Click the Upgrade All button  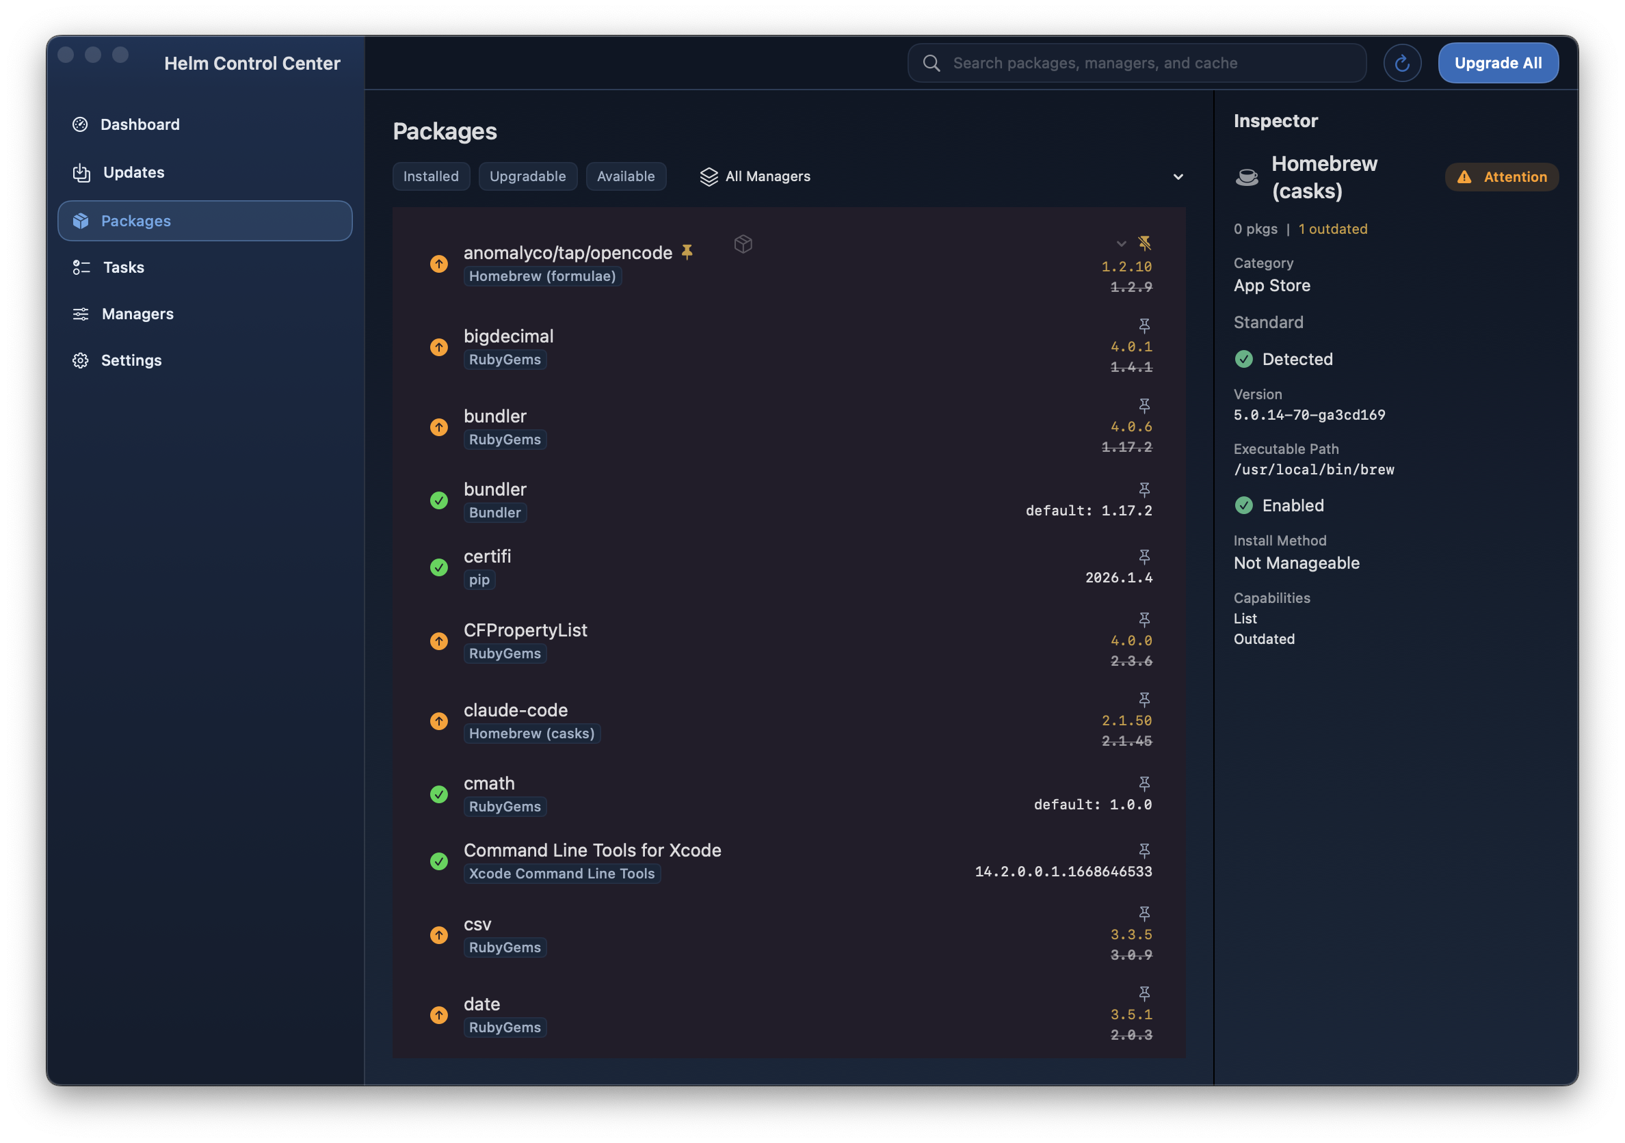click(x=1498, y=62)
